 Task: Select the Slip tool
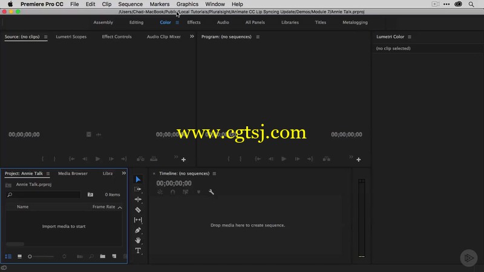click(x=138, y=220)
